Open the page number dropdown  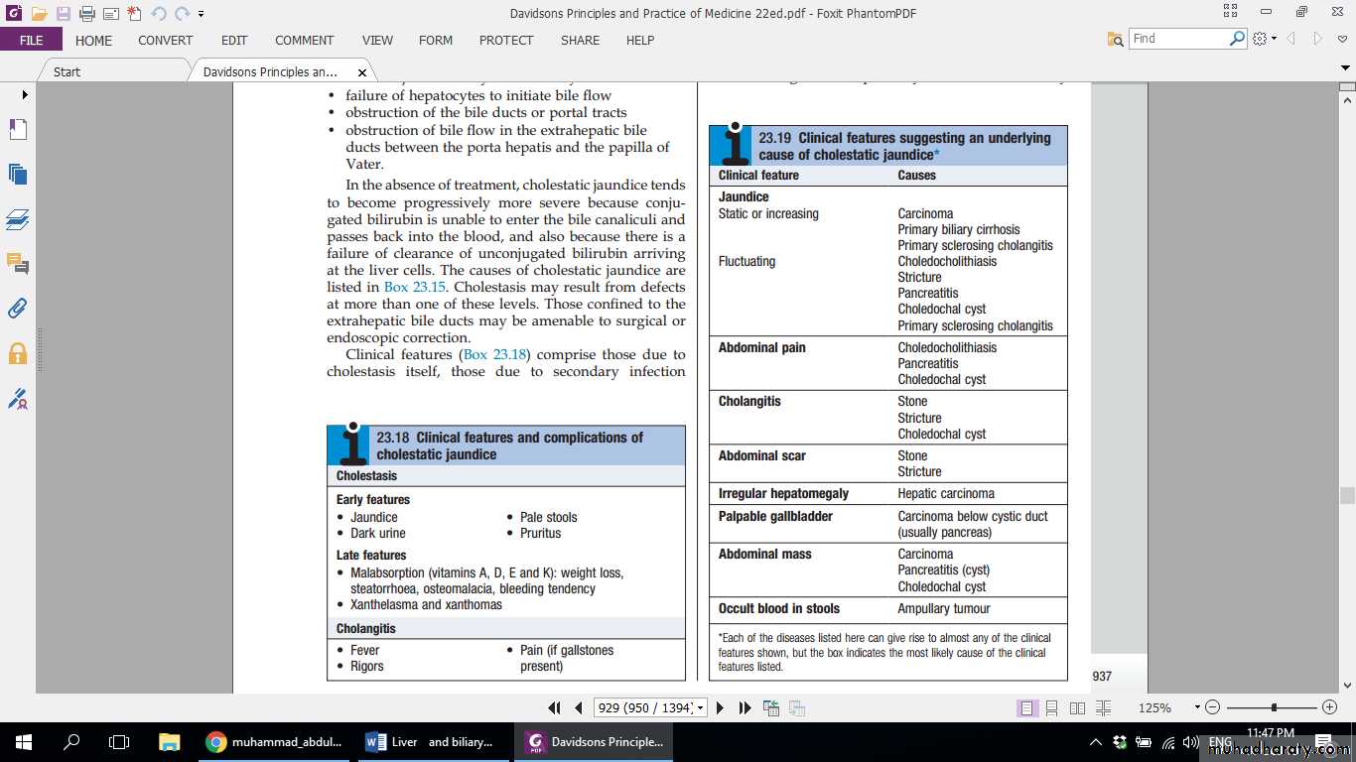[701, 708]
